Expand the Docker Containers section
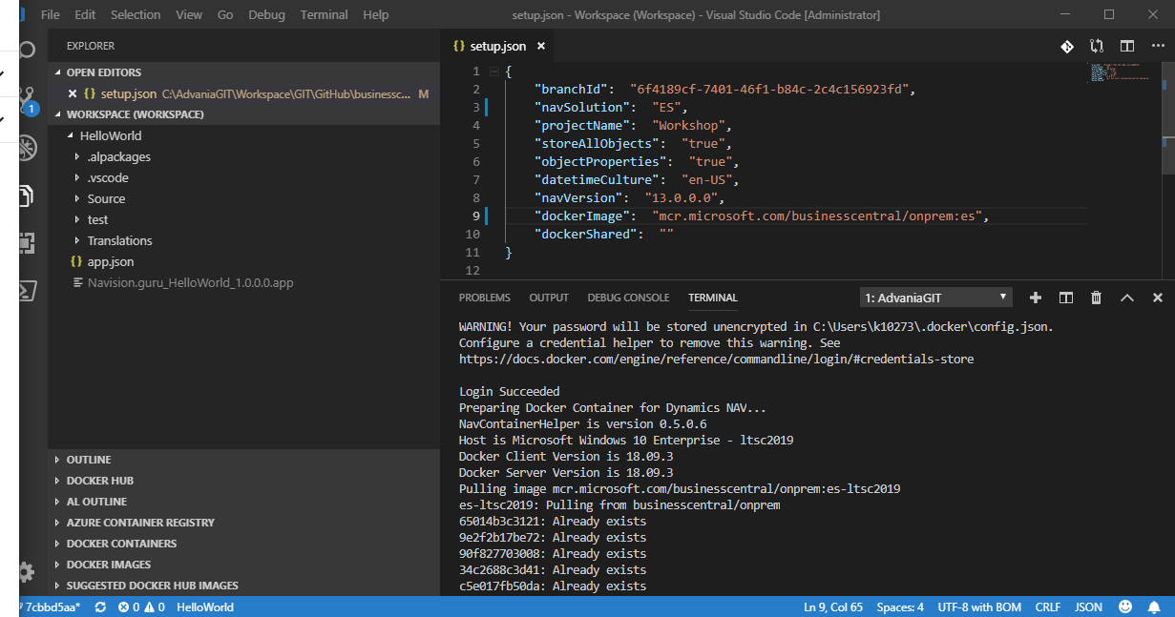 121,544
